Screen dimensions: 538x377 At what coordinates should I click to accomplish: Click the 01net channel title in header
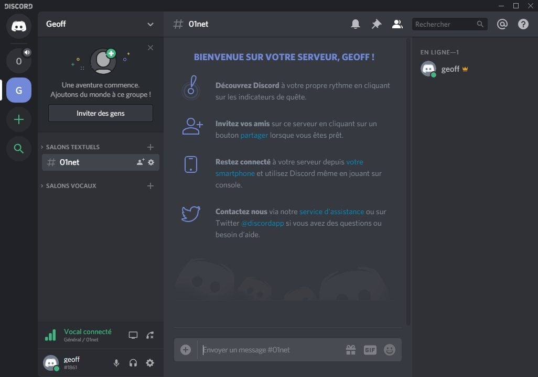[x=198, y=24]
